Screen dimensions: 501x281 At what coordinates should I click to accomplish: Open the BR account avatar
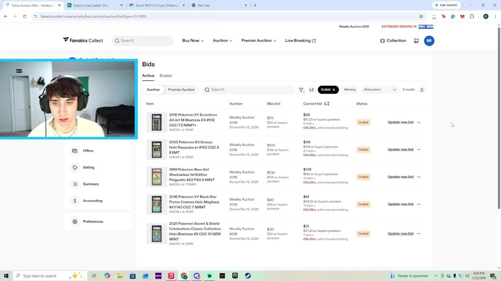tap(429, 41)
